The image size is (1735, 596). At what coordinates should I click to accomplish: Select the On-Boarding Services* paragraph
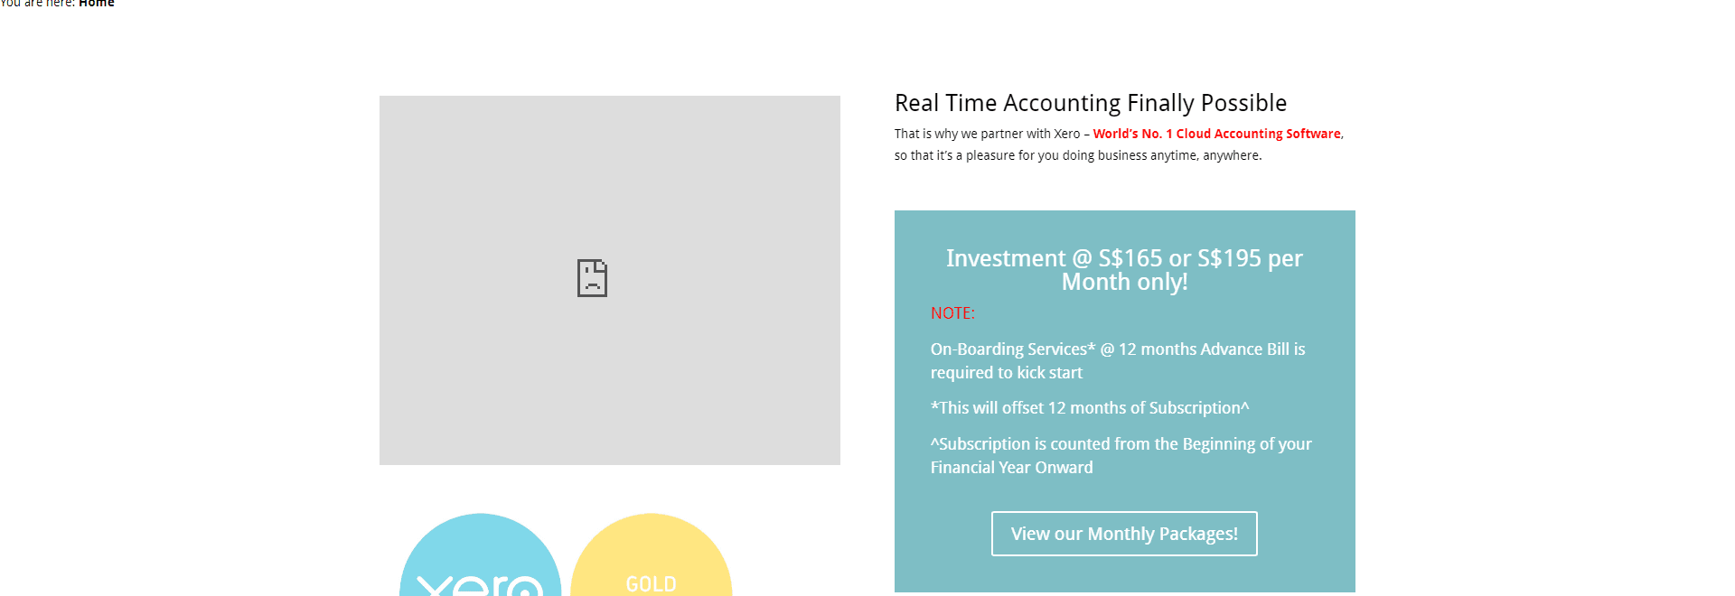pyautogui.click(x=1118, y=360)
